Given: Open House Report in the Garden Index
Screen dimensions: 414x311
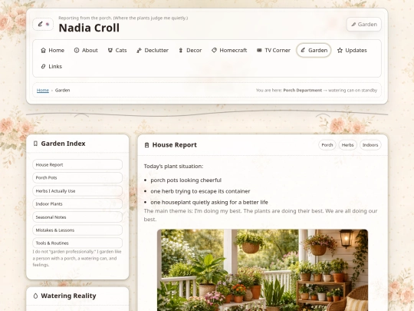Looking at the screenshot, I should point(77,164).
